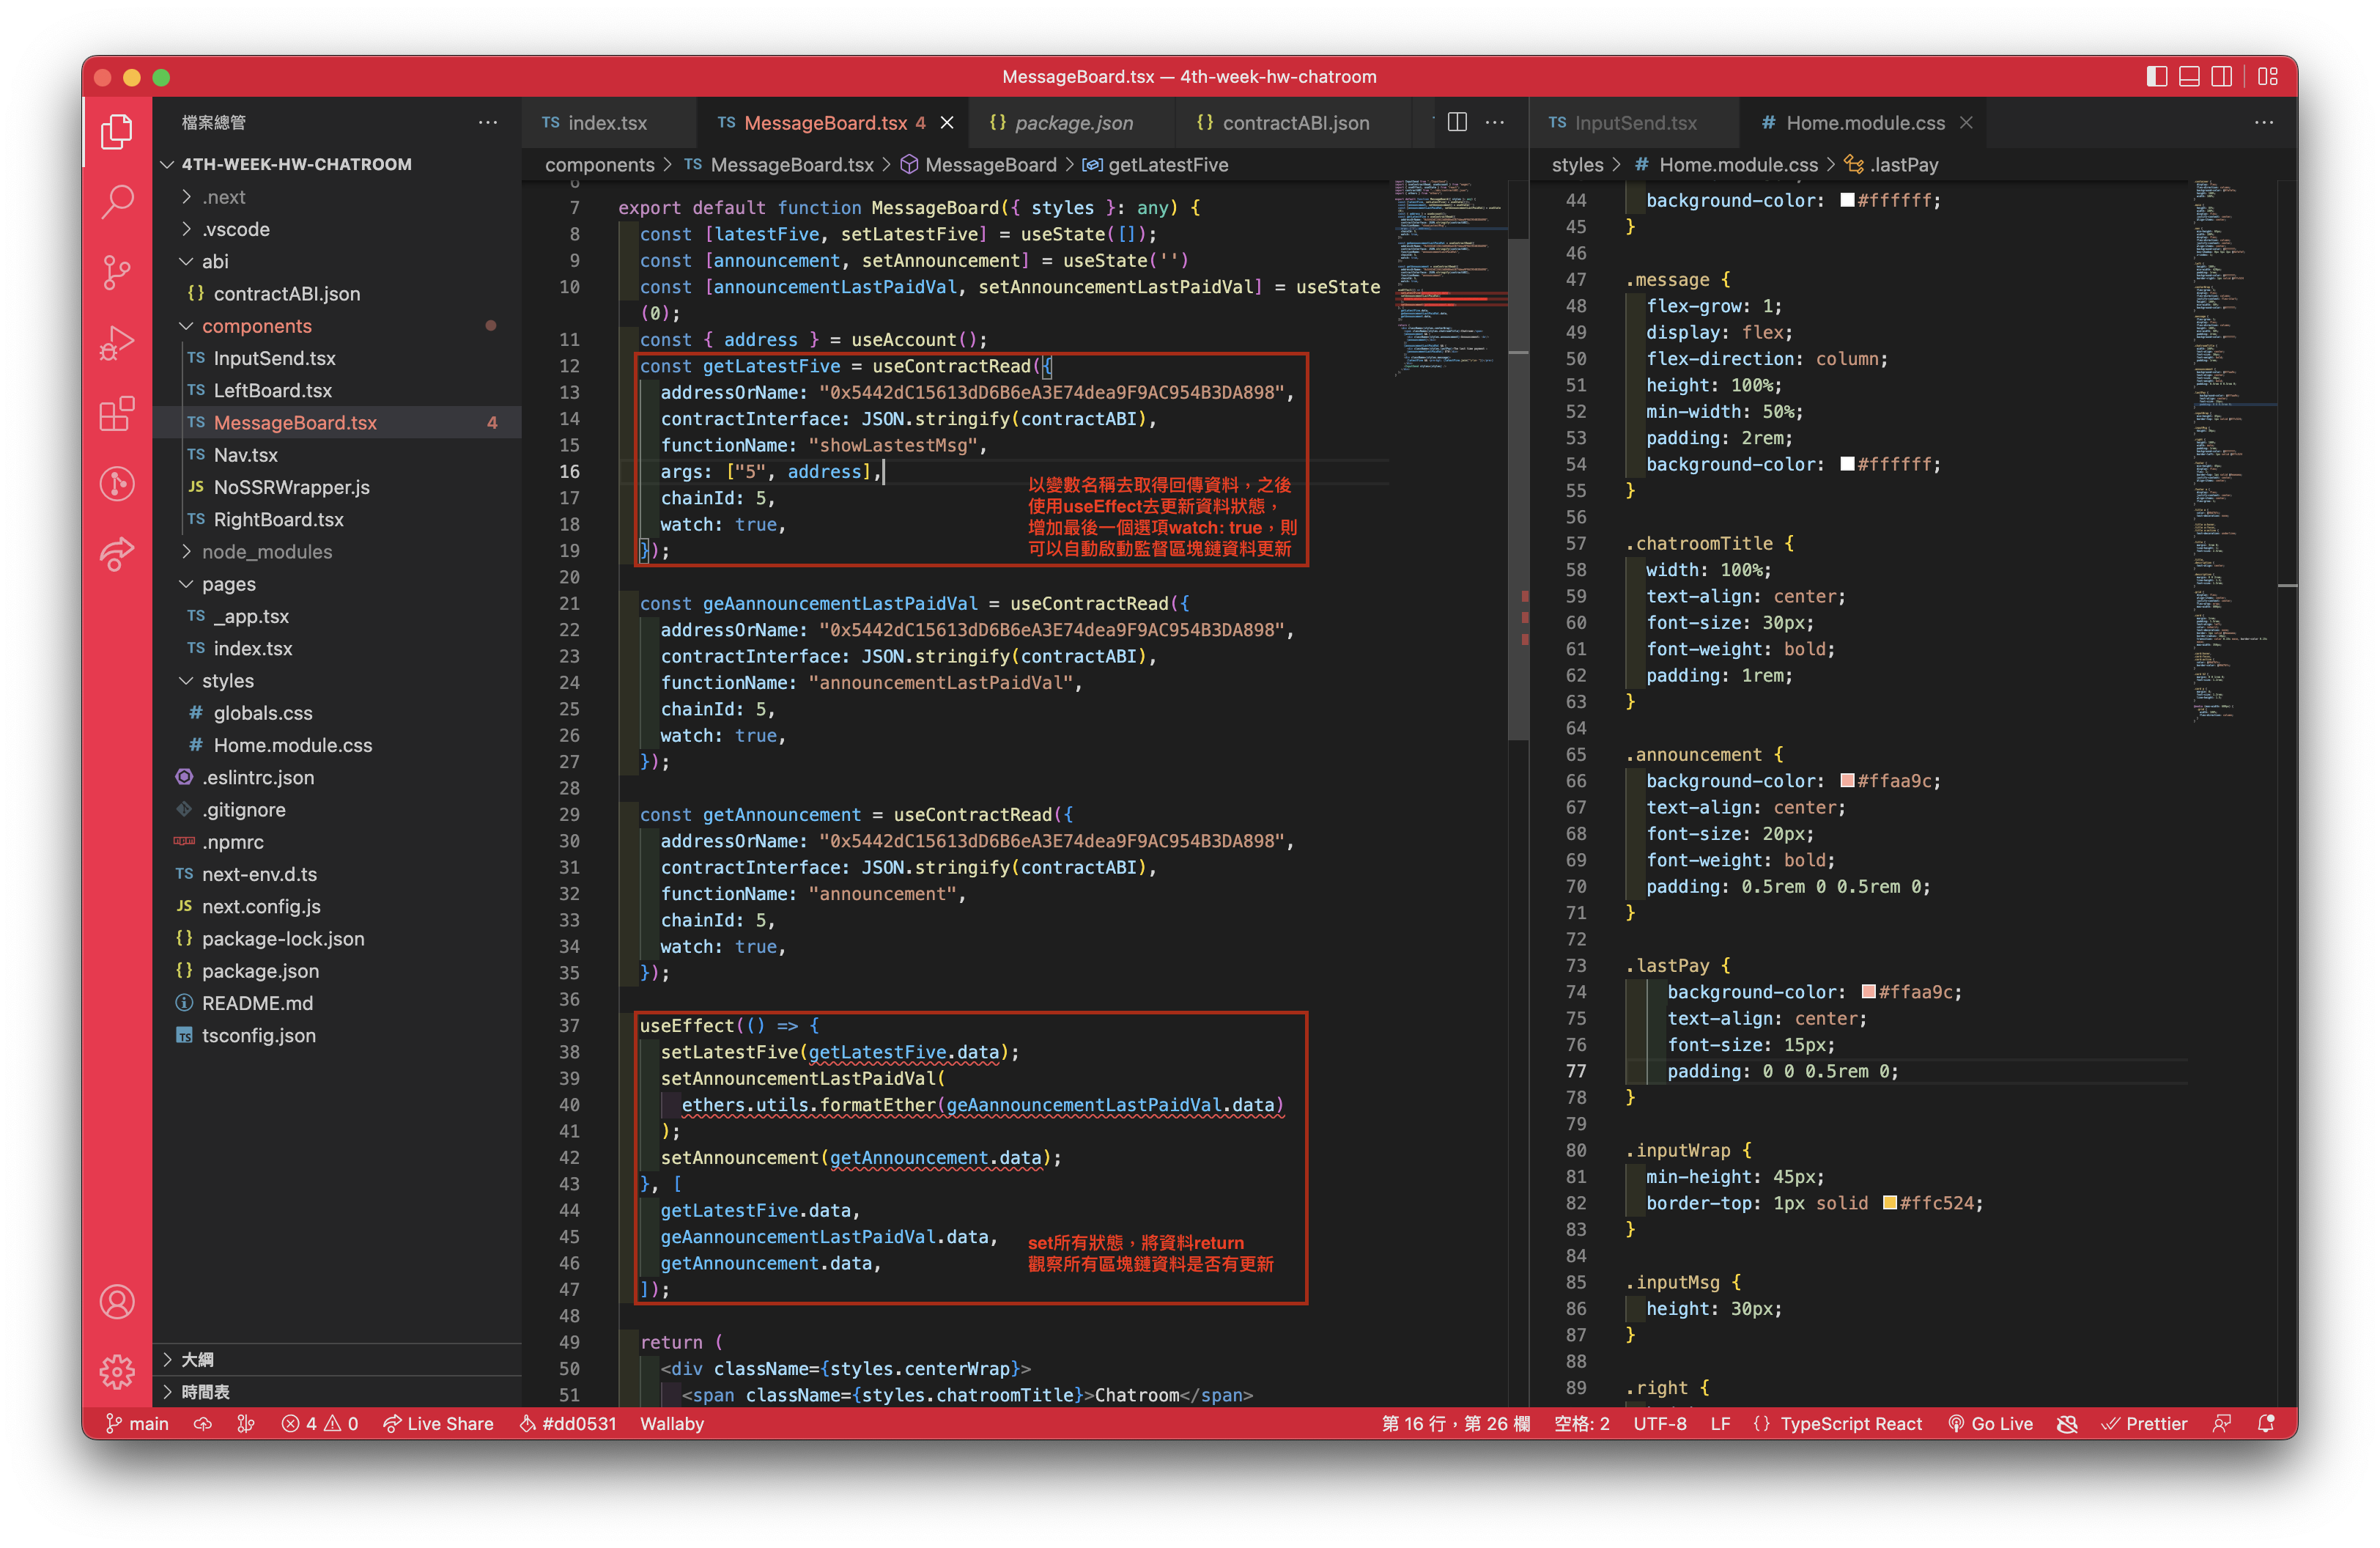Open Run and Debug view
2380x1548 pixels.
[x=117, y=342]
